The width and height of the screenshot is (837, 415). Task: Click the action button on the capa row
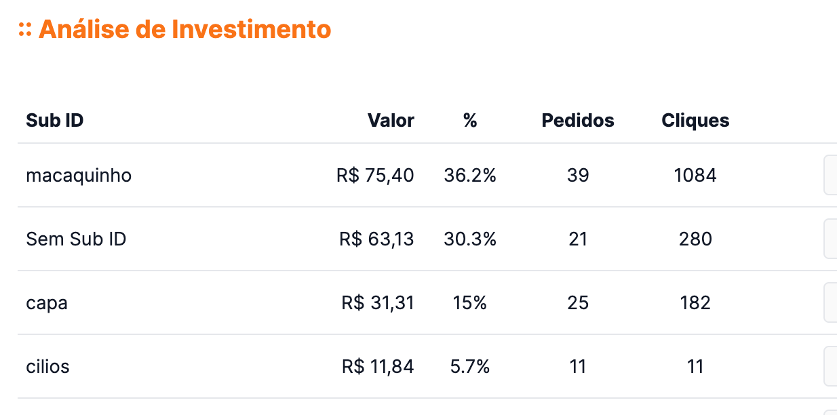click(x=832, y=303)
